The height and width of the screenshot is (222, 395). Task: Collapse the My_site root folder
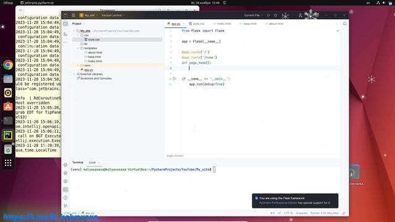(x=74, y=31)
